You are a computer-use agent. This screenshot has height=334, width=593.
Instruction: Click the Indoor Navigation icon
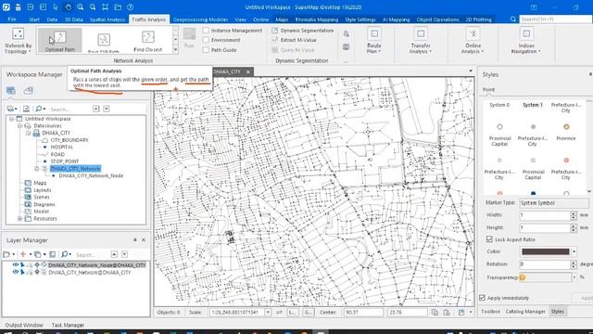(526, 33)
